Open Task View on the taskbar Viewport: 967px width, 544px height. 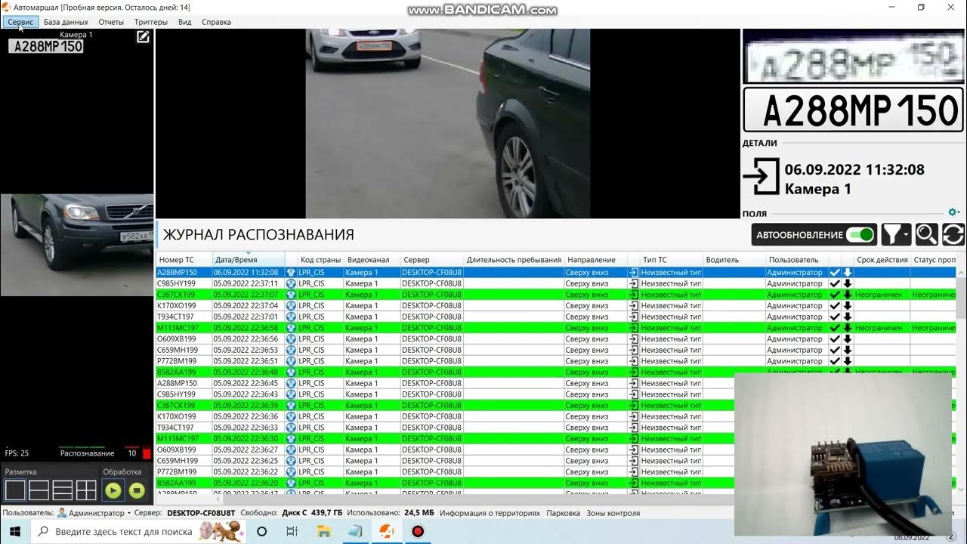(x=292, y=532)
